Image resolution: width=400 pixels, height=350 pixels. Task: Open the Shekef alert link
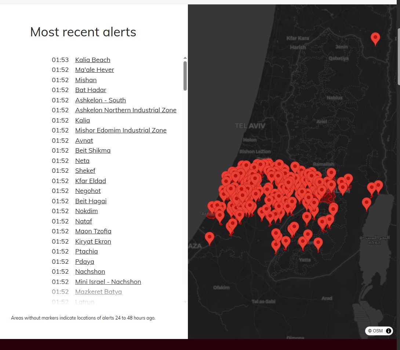(x=85, y=171)
